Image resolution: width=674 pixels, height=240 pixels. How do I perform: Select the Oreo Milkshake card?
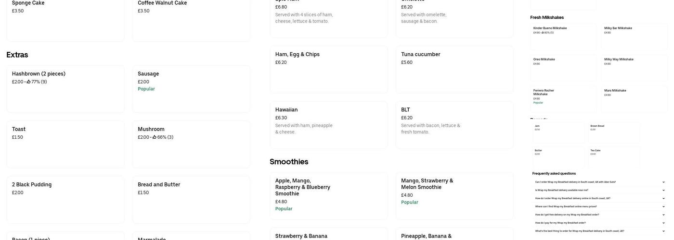563,68
